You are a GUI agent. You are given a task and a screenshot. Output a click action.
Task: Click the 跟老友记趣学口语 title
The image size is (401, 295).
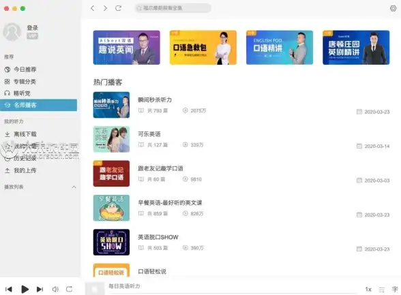[160, 168]
